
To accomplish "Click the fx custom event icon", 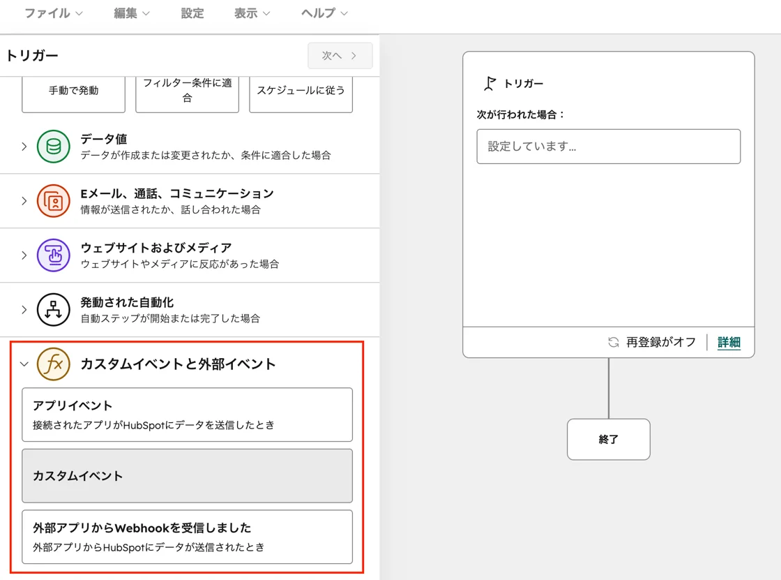I will [x=53, y=364].
